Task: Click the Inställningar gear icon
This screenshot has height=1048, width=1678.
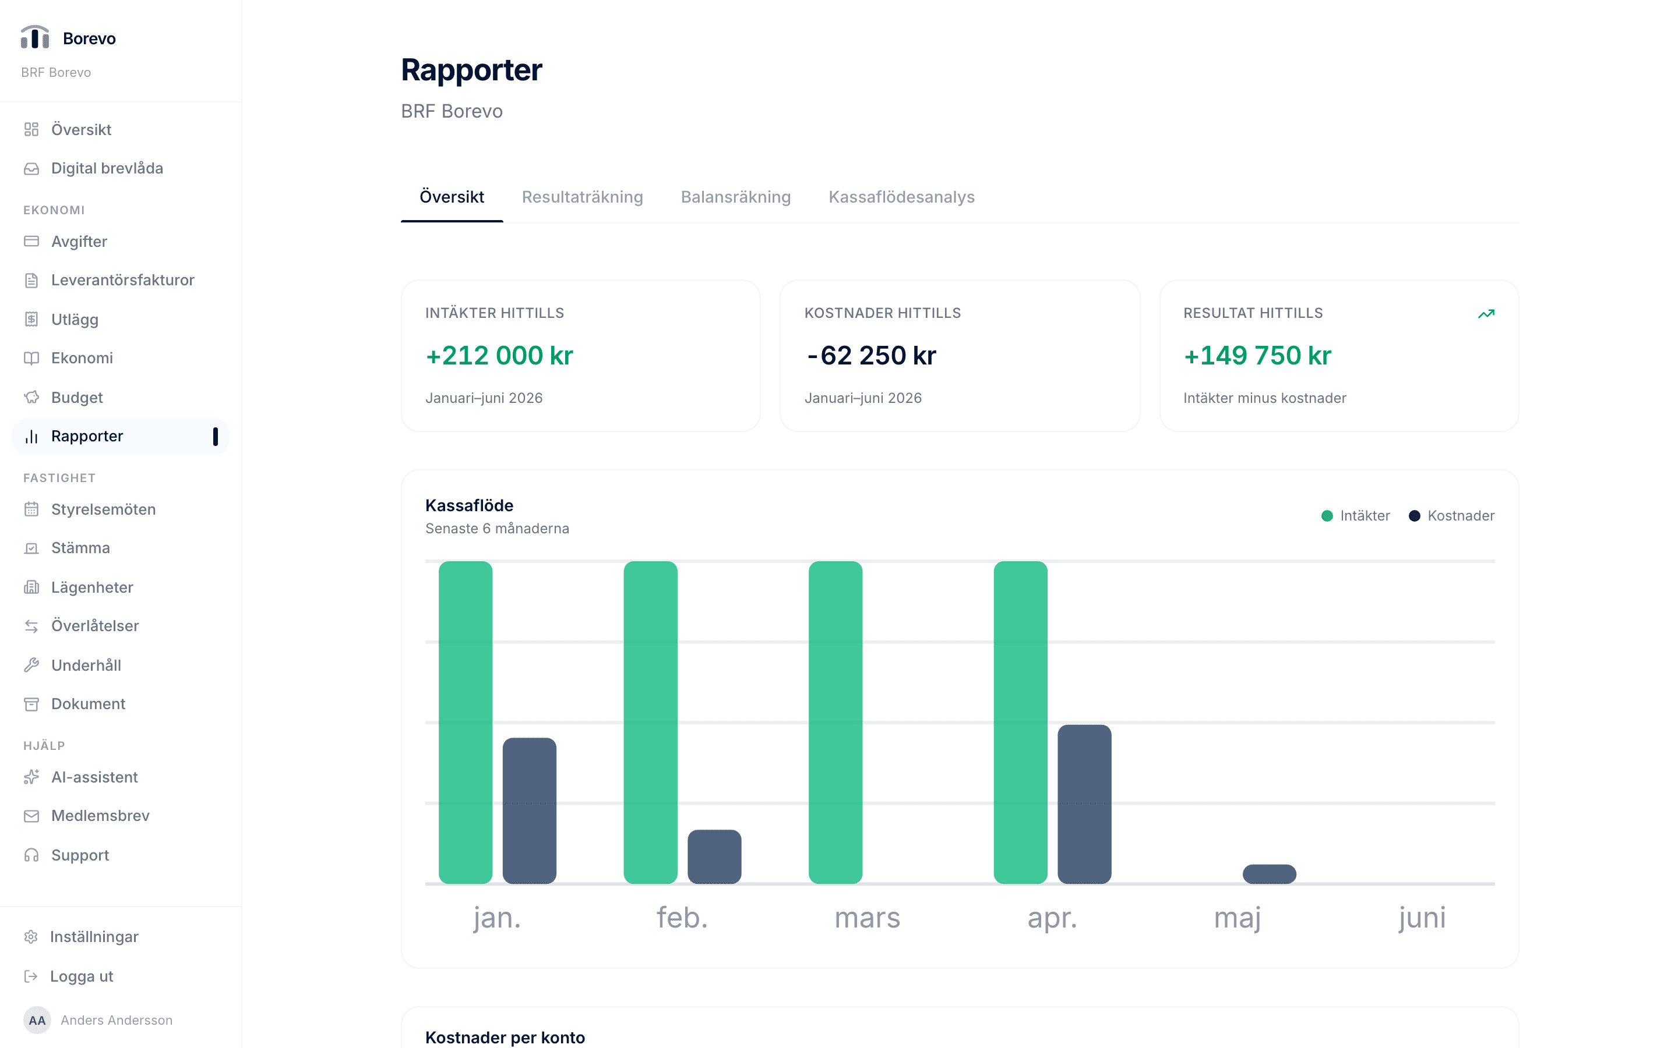Action: [30, 937]
